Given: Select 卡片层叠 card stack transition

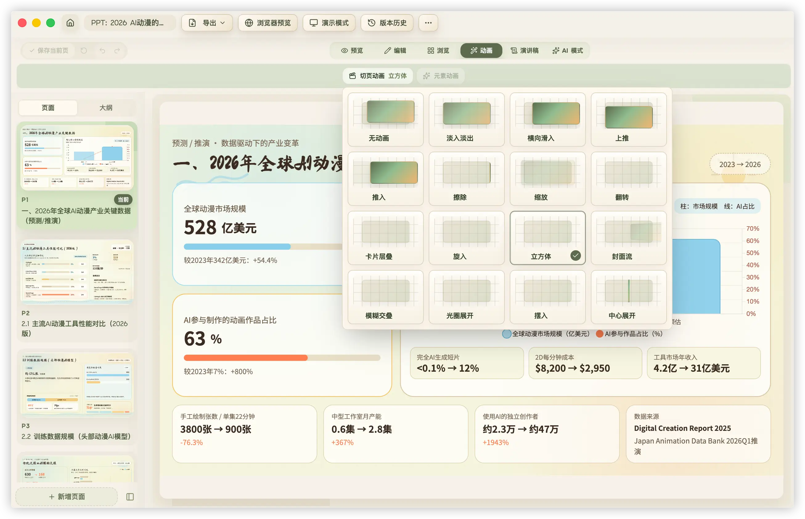Looking at the screenshot, I should point(386,238).
